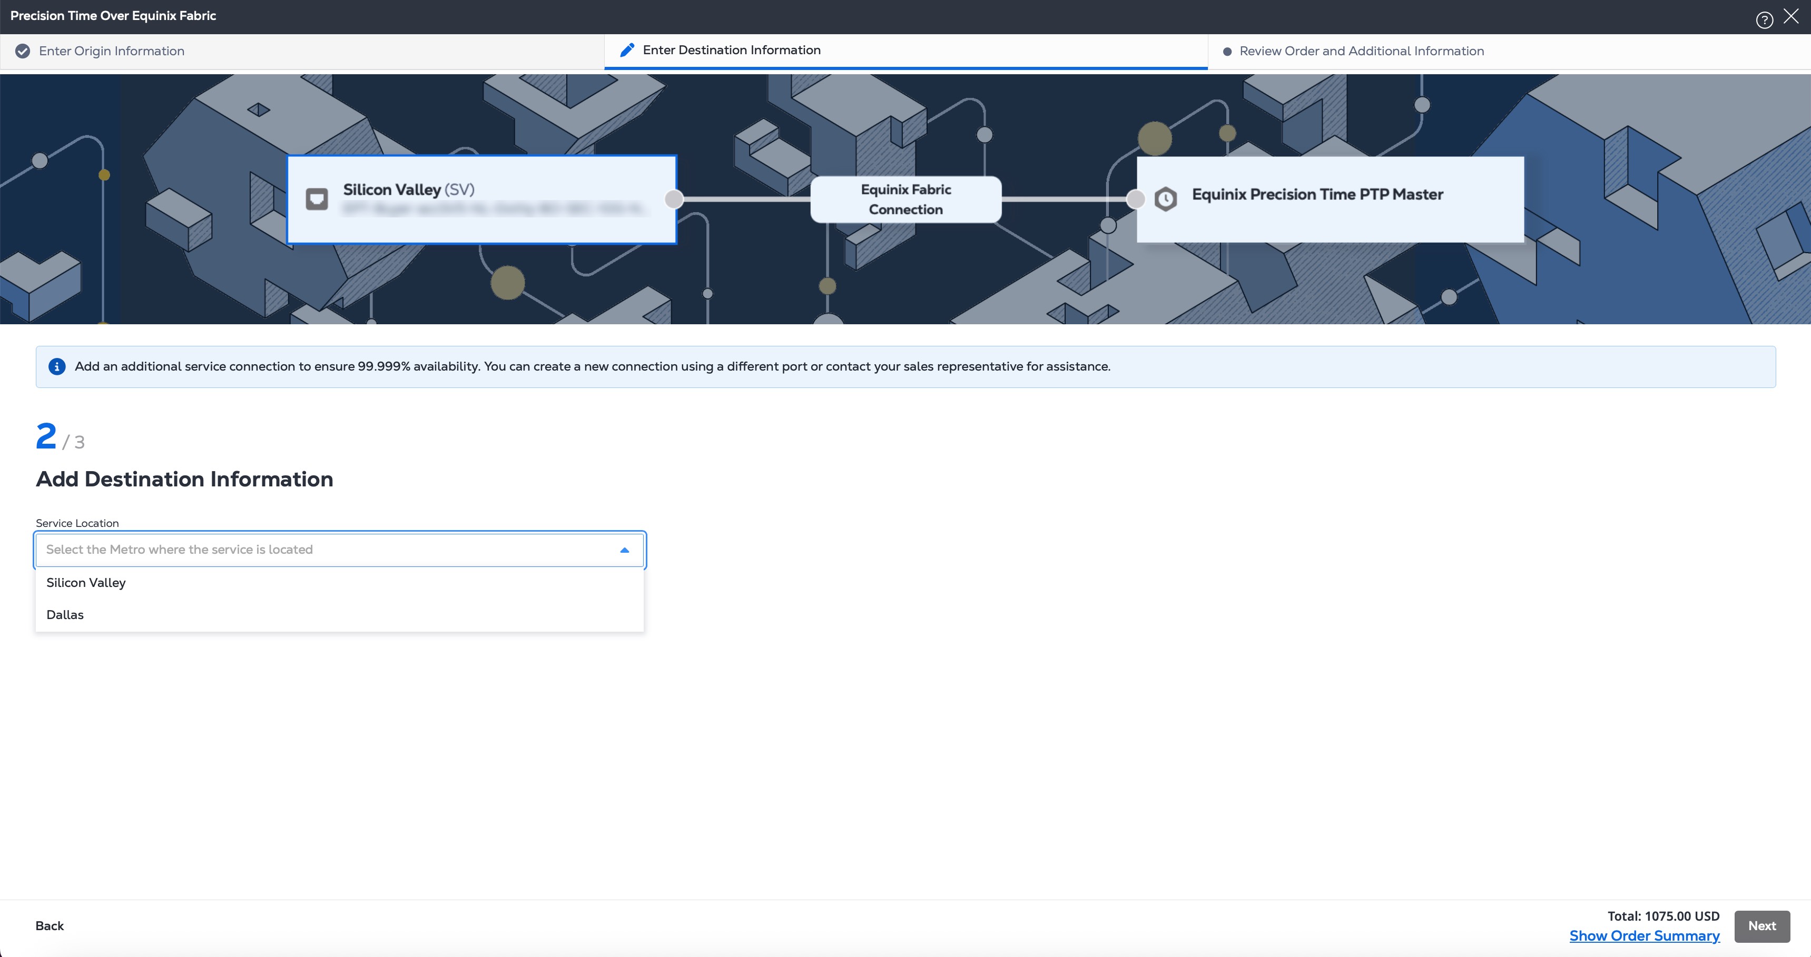Click the Service Location metro input field
Screen dimensions: 1811x957
coord(323,550)
